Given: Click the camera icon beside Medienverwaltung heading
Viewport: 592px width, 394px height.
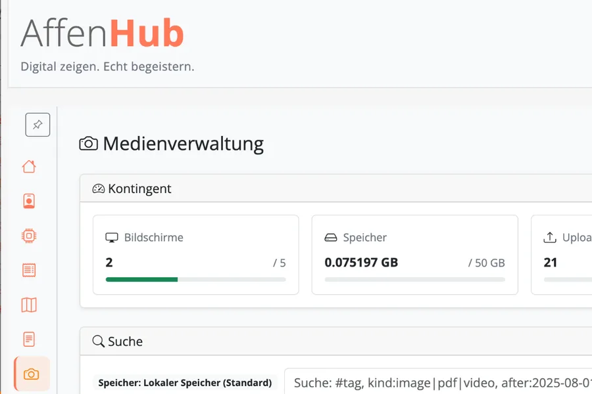Looking at the screenshot, I should [87, 143].
